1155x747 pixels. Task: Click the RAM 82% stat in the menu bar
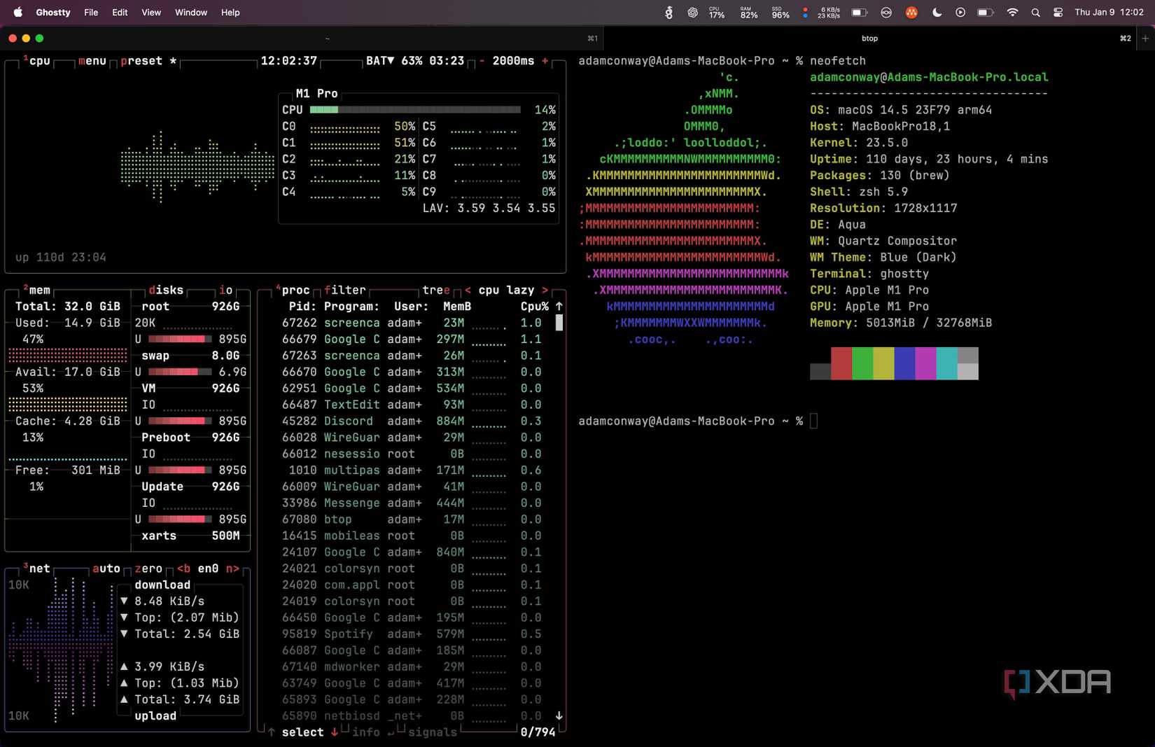748,12
